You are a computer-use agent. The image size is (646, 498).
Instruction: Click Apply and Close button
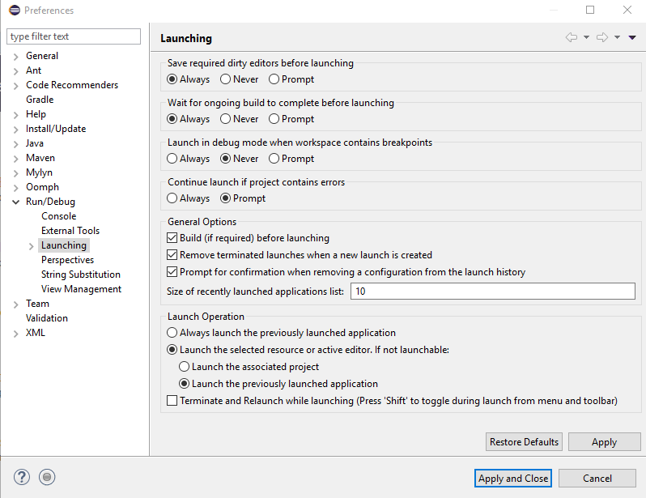513,479
